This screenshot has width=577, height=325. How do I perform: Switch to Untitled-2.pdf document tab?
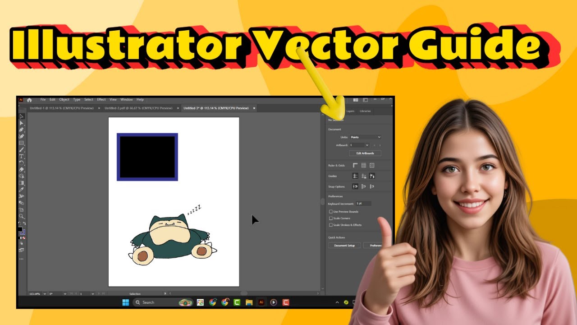[138, 108]
